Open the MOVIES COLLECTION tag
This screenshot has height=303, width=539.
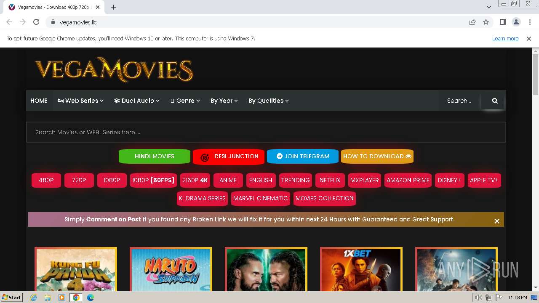(325, 198)
